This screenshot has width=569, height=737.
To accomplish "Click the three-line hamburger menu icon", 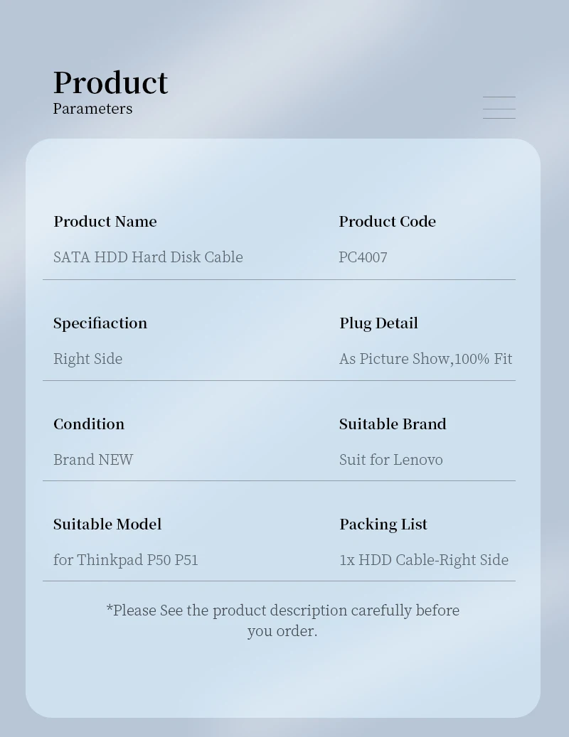I will (499, 107).
